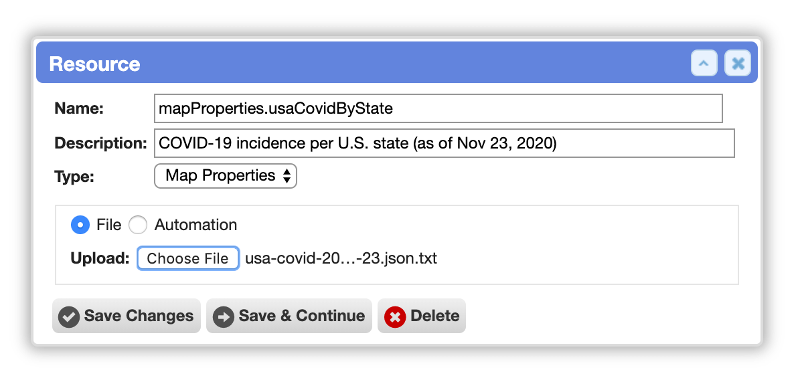Viewport: 798px width, 380px height.
Task: Select the File radio button
Action: coord(80,225)
